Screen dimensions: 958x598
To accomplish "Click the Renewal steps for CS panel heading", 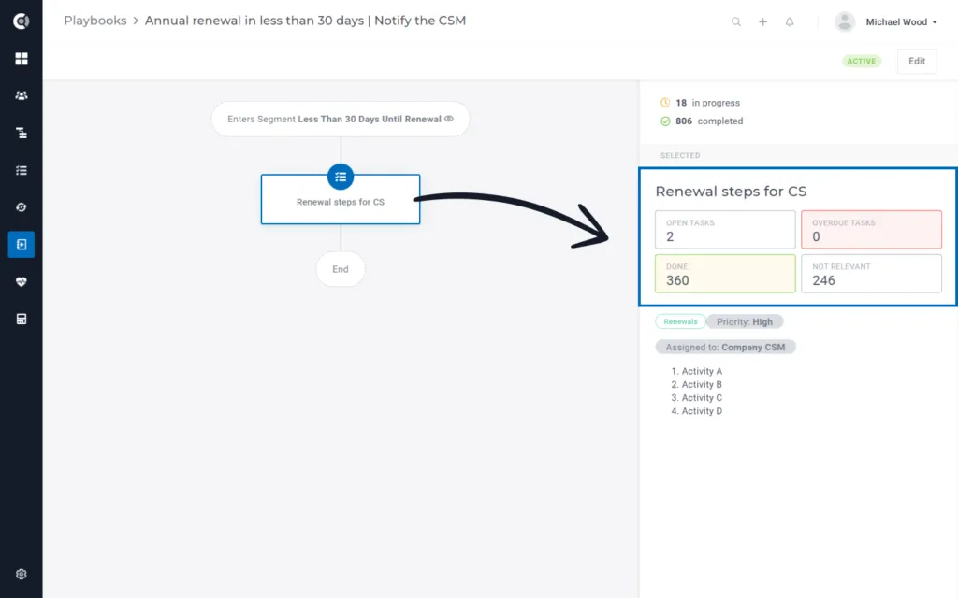I will 731,192.
